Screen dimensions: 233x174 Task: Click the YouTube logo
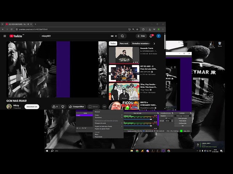tap(16, 36)
